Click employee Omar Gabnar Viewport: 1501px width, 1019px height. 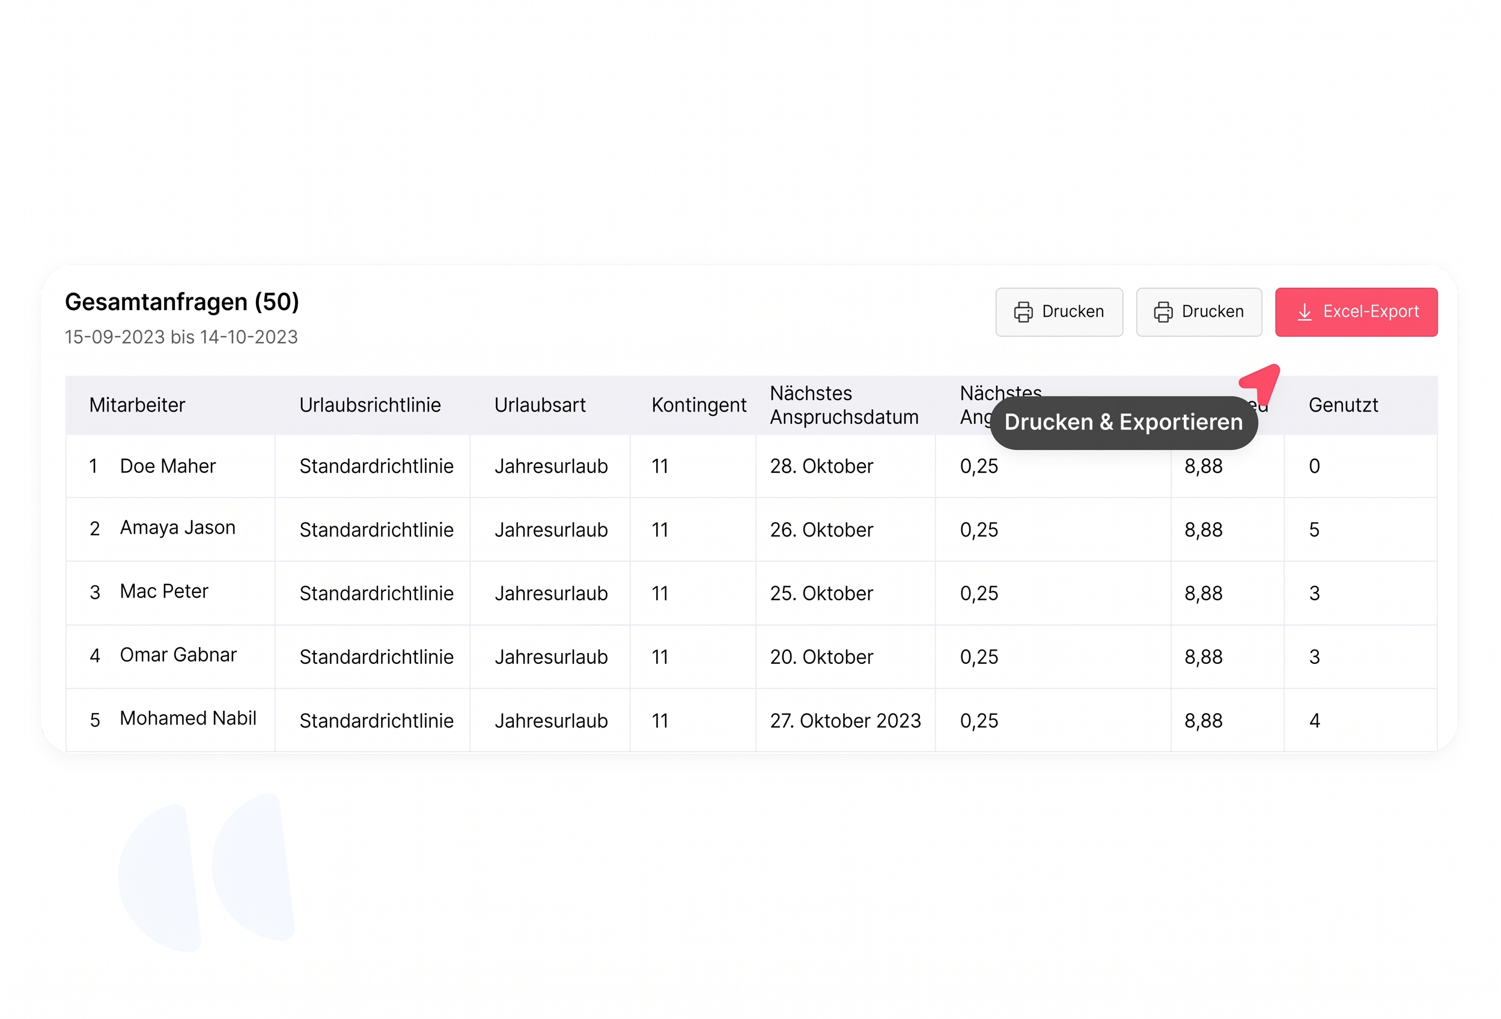pos(178,654)
